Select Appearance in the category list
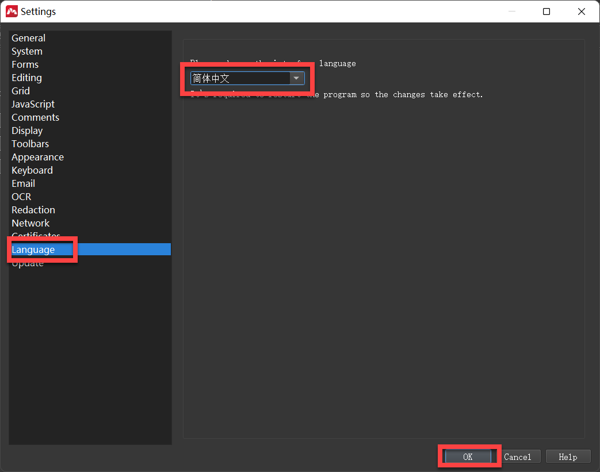This screenshot has width=600, height=472. pyautogui.click(x=38, y=157)
